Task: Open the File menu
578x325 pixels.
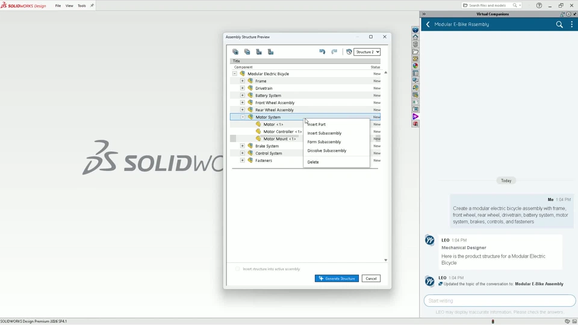Action: (58, 5)
